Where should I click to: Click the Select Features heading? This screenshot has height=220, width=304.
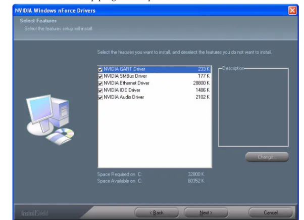tap(38, 21)
